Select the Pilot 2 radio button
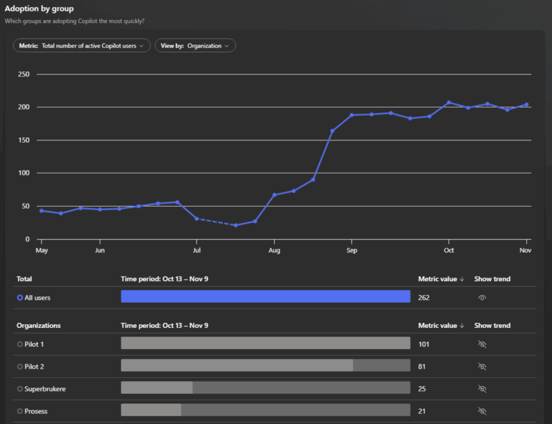 [x=20, y=367]
